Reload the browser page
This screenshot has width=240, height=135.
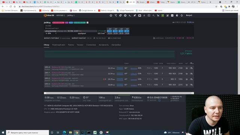pos(10,7)
